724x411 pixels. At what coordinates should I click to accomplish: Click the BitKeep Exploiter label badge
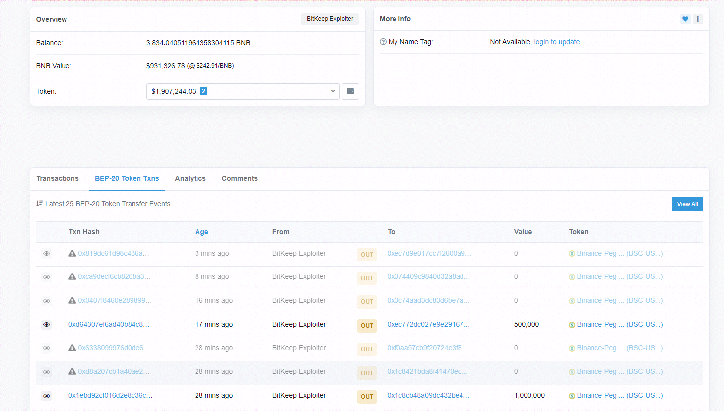(x=330, y=19)
